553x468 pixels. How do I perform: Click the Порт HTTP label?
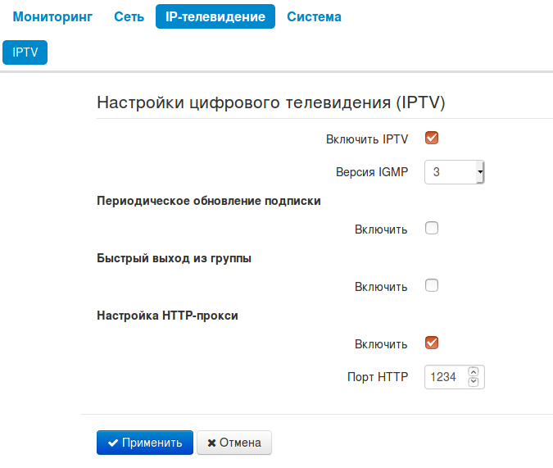pos(378,378)
